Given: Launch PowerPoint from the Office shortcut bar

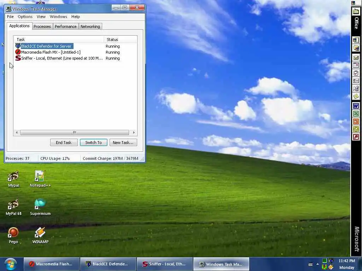Looking at the screenshot, I should click(356, 121).
